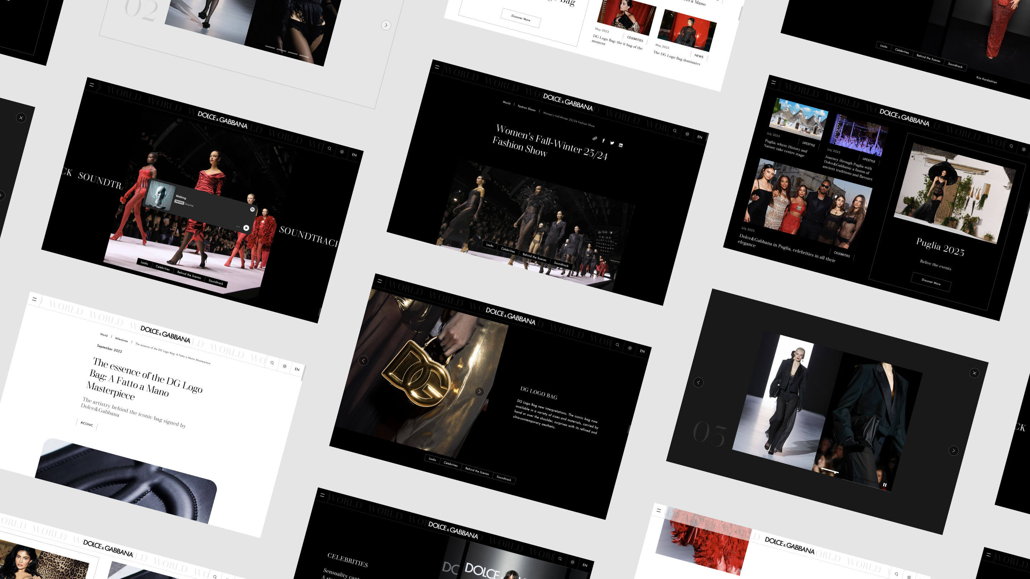Open EN language dropdown on white DG Logo article
1030x579 pixels.
pos(297,369)
